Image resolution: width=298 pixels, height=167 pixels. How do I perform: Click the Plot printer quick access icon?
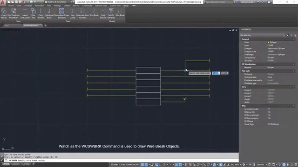[x=31, y=2]
